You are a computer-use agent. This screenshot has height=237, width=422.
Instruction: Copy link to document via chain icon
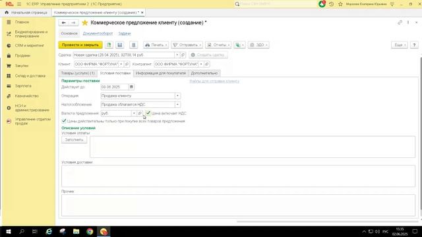click(x=400, y=22)
